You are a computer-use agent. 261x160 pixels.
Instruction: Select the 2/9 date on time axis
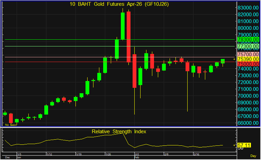point(166,154)
